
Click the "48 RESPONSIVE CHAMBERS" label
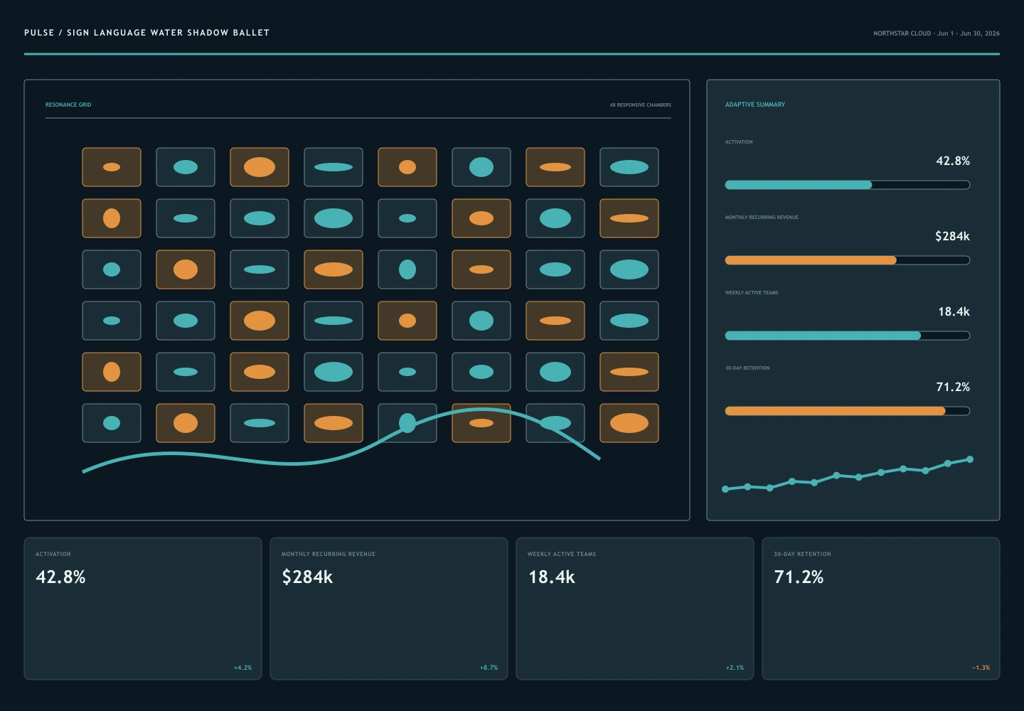(x=640, y=105)
